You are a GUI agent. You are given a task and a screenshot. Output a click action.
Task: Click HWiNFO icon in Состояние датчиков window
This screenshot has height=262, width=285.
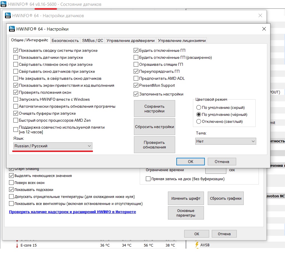click(3, 4)
